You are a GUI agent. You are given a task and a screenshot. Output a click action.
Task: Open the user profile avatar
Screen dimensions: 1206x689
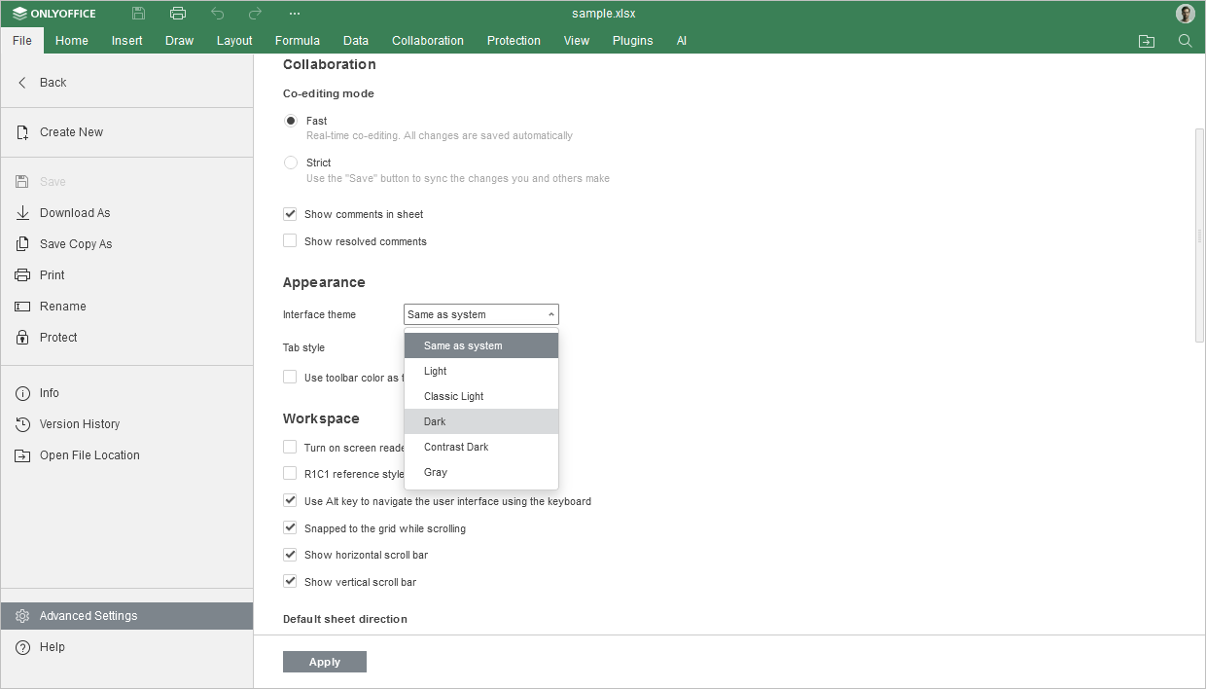(1185, 14)
